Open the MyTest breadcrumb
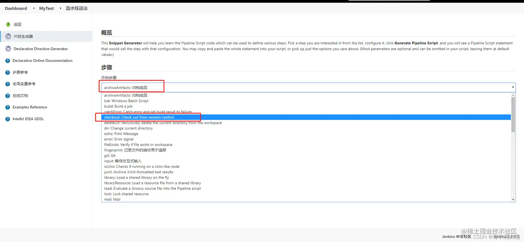 (46, 8)
